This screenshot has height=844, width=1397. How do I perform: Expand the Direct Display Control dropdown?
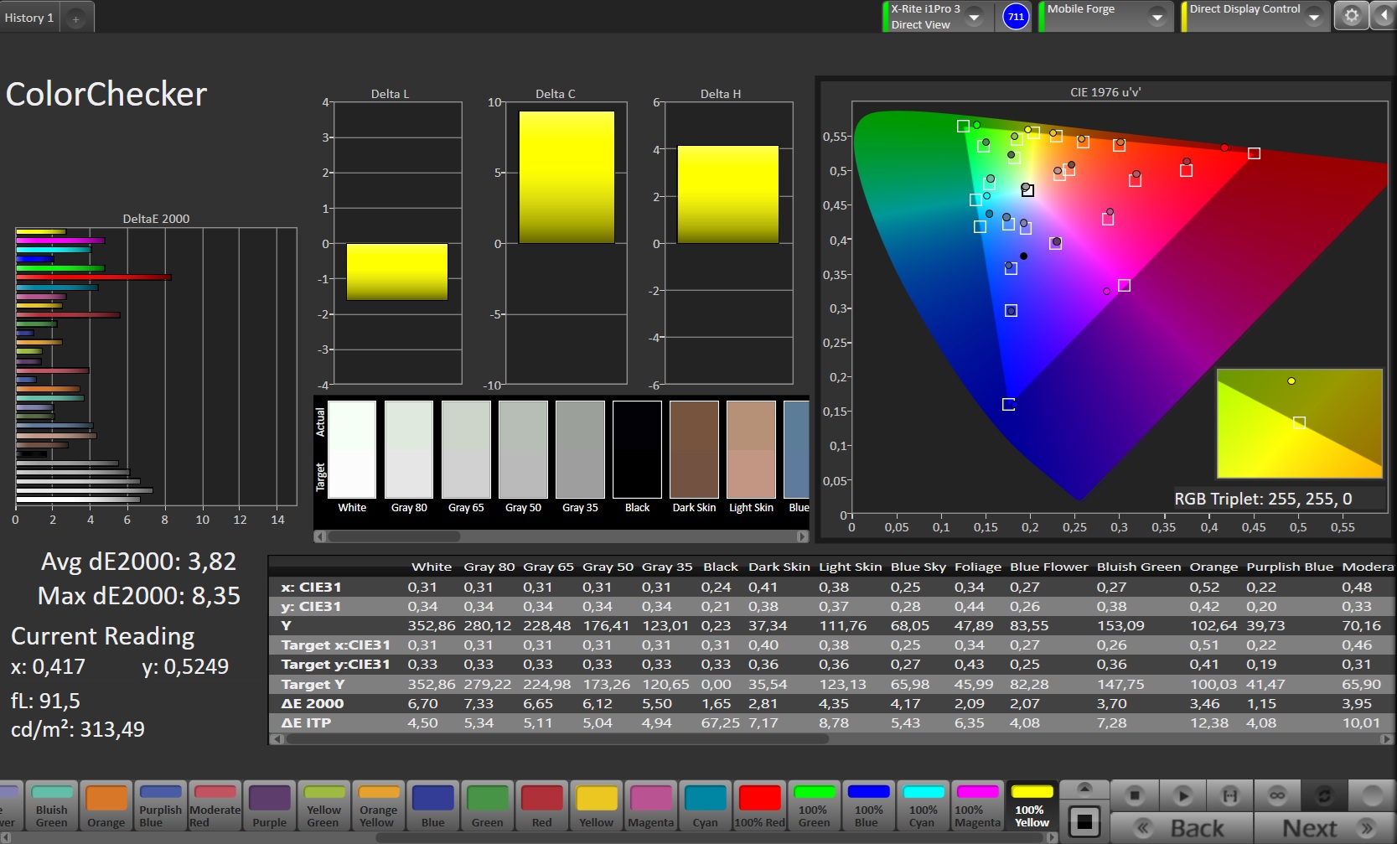(x=1313, y=17)
